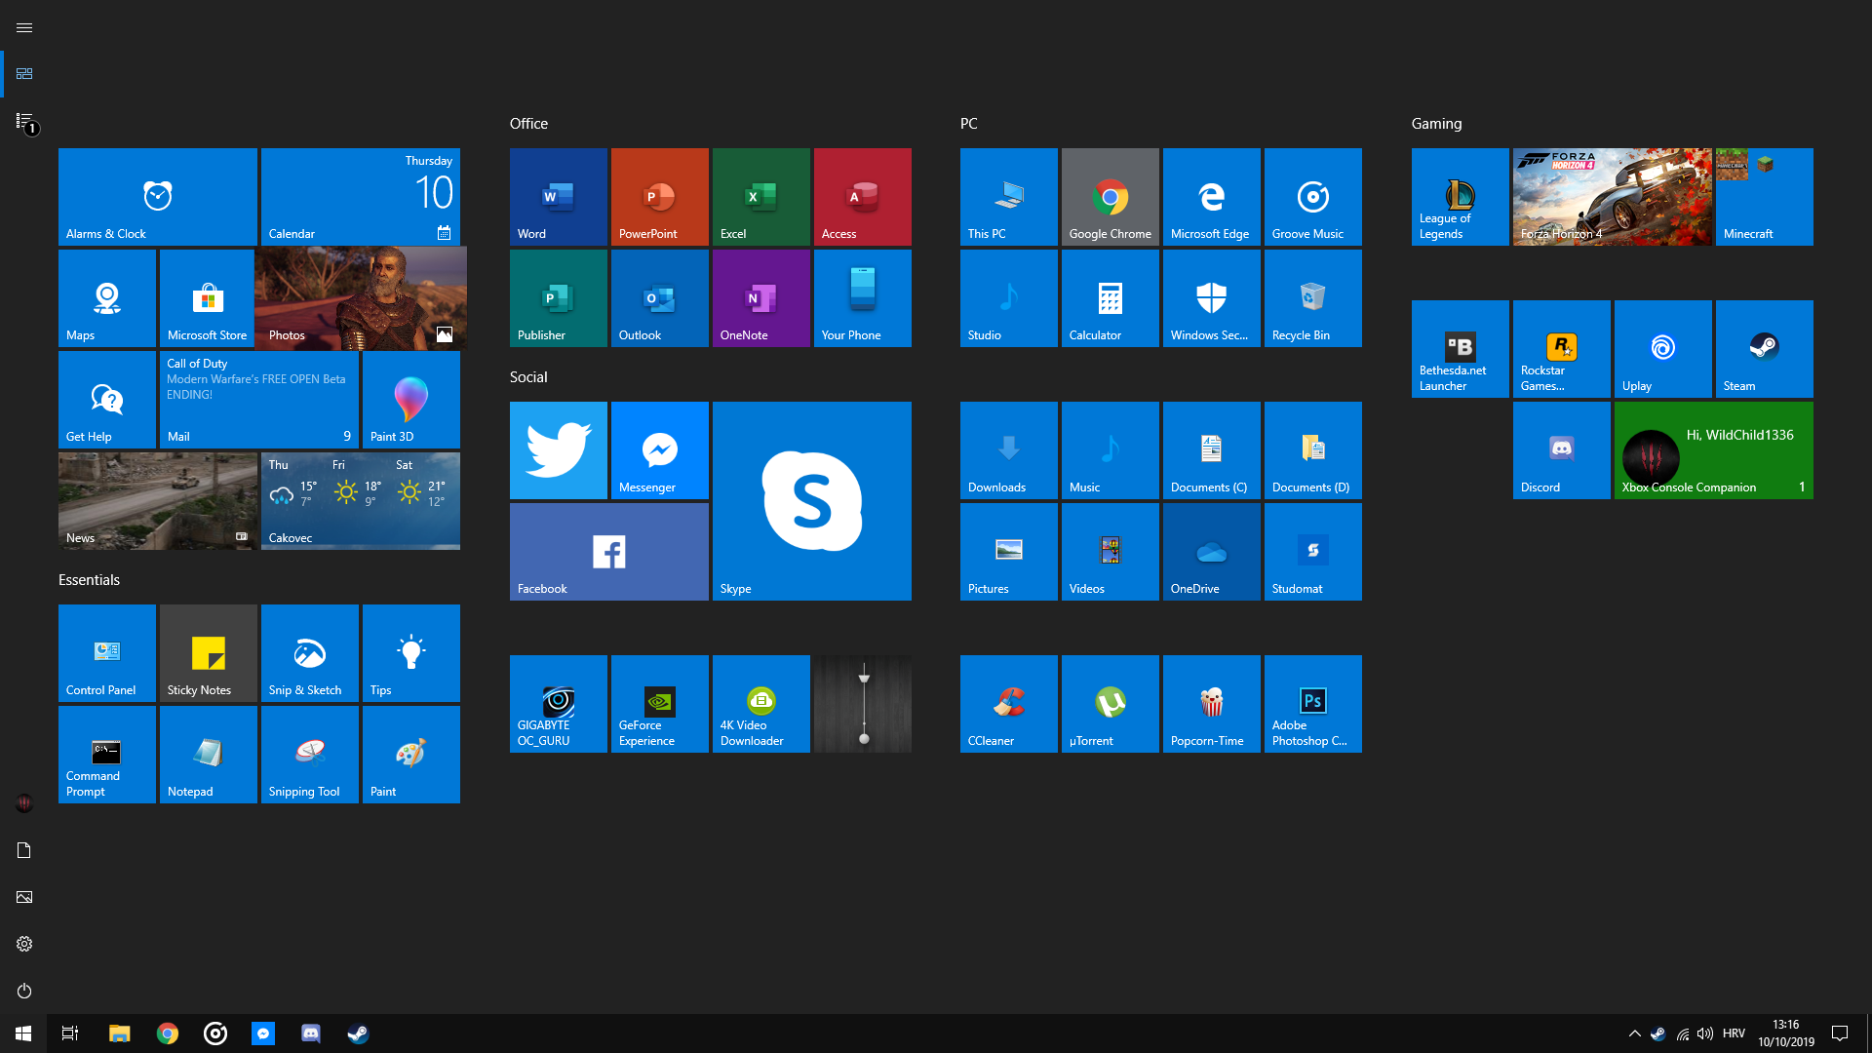Open Discord from the Gaming group

click(1560, 449)
